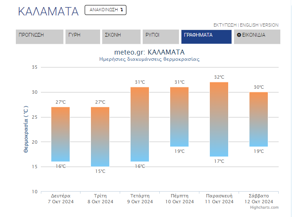Click the ΕΚΤΥΠΩΣΗ print link
The width and height of the screenshot is (292, 217).
(x=225, y=25)
